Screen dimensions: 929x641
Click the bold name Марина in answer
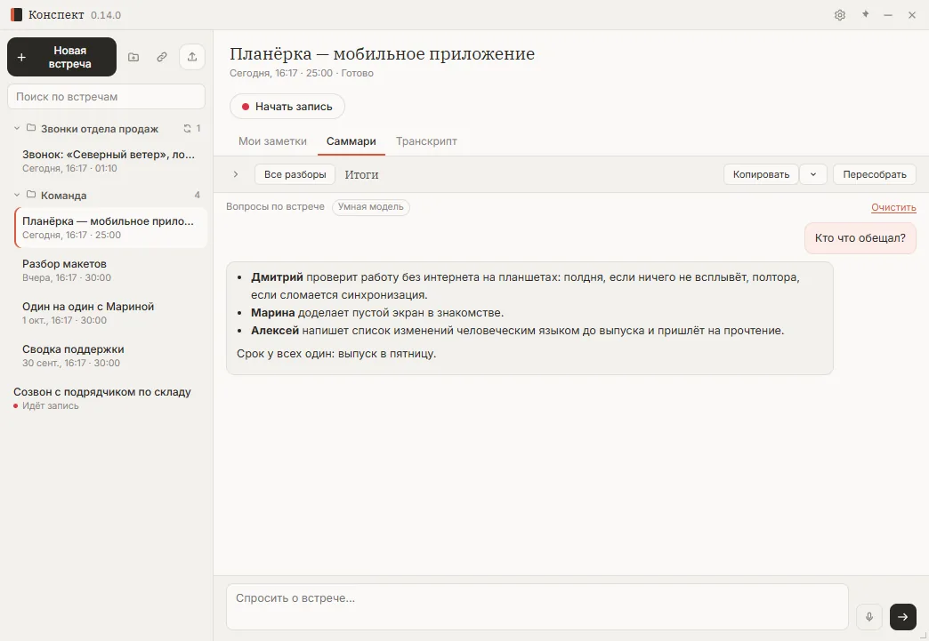click(x=272, y=313)
